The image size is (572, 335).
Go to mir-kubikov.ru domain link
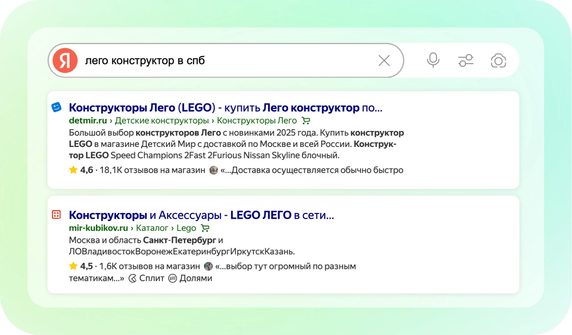click(98, 228)
